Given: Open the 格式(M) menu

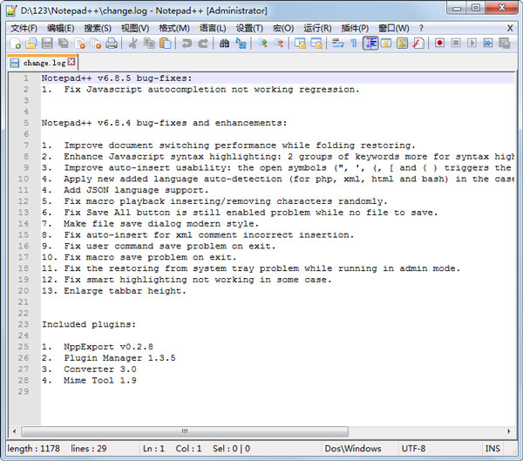Looking at the screenshot, I should pos(174,29).
